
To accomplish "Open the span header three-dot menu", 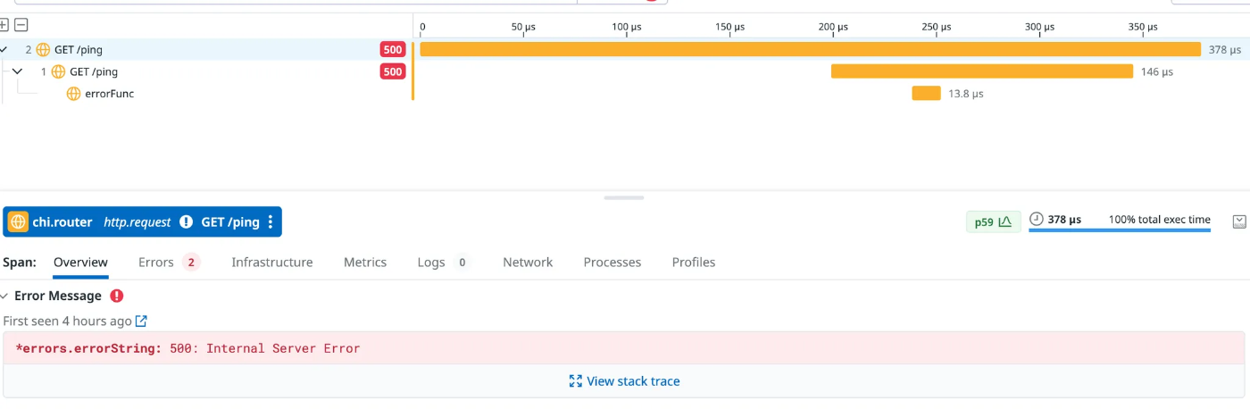I will [x=271, y=222].
